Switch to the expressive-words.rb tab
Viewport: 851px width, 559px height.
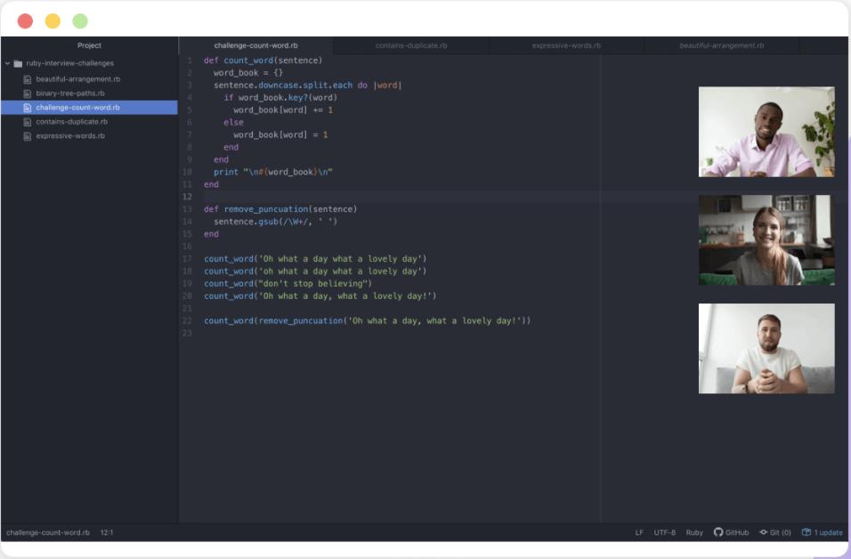coord(566,45)
